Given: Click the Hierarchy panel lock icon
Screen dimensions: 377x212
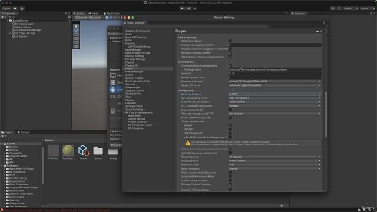Looking at the screenshot, I should pyautogui.click(x=65, y=13).
